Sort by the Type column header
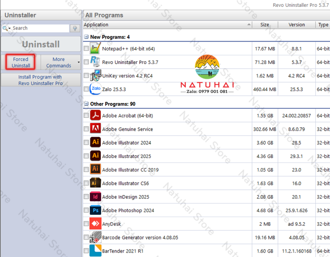This screenshot has height=257, width=330. [x=323, y=25]
